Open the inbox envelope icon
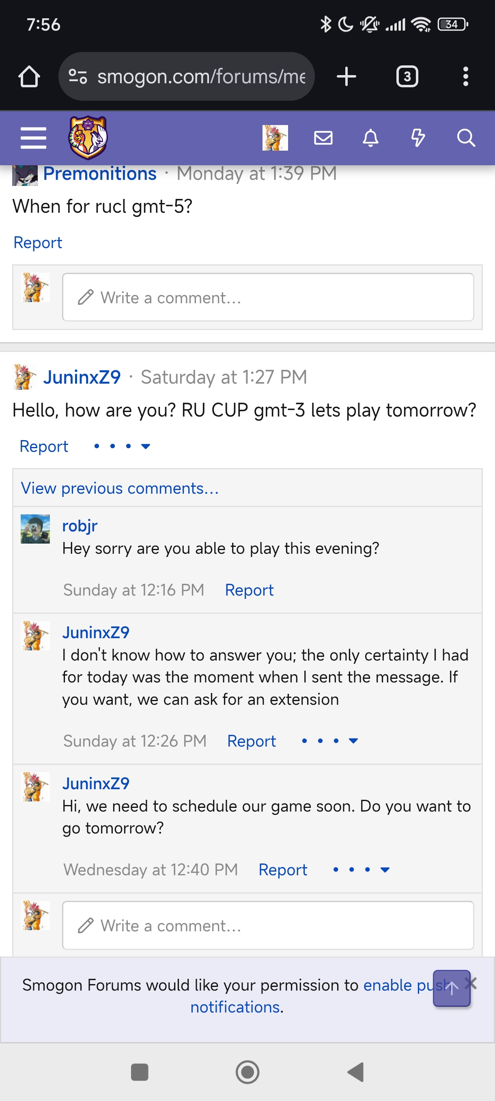The width and height of the screenshot is (495, 1101). pos(323,138)
